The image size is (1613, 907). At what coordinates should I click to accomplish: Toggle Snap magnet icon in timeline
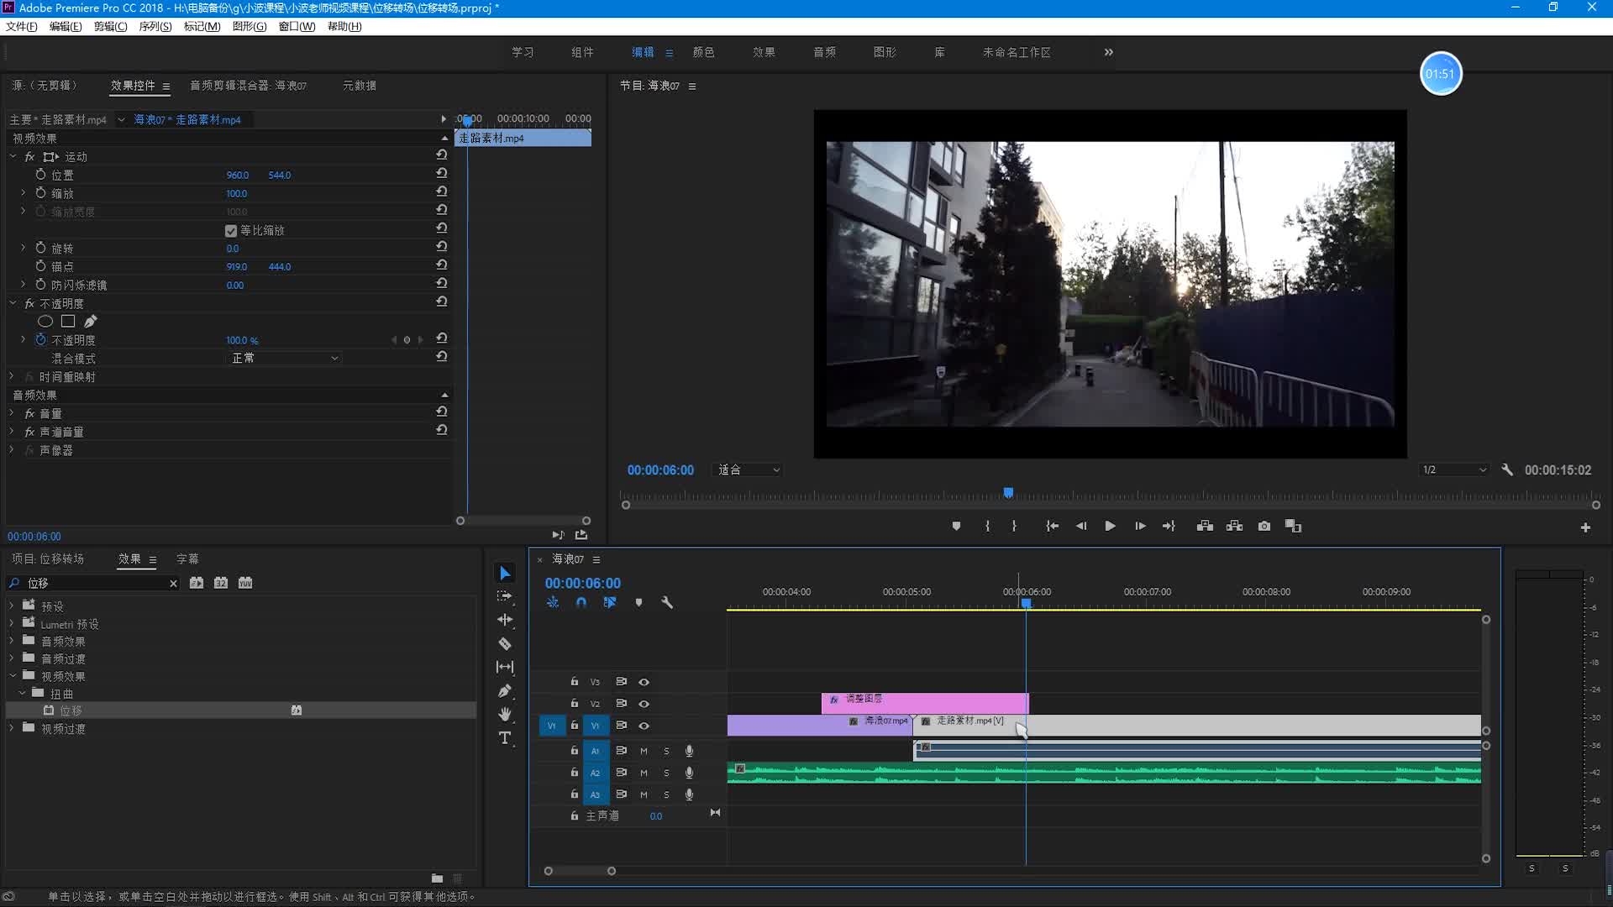click(x=581, y=603)
